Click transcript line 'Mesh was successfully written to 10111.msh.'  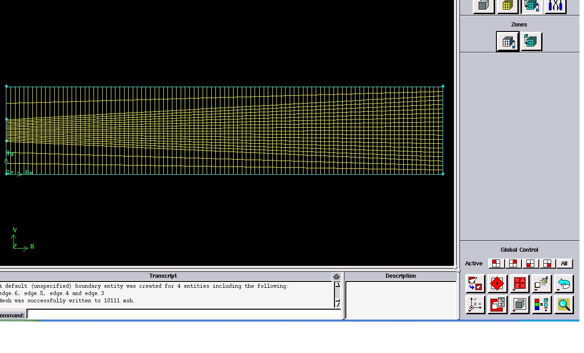67,301
